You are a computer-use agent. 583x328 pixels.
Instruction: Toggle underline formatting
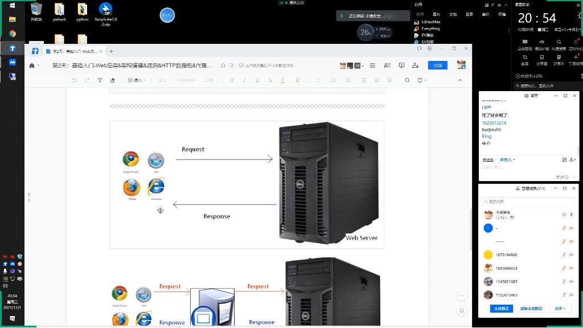pyautogui.click(x=257, y=80)
